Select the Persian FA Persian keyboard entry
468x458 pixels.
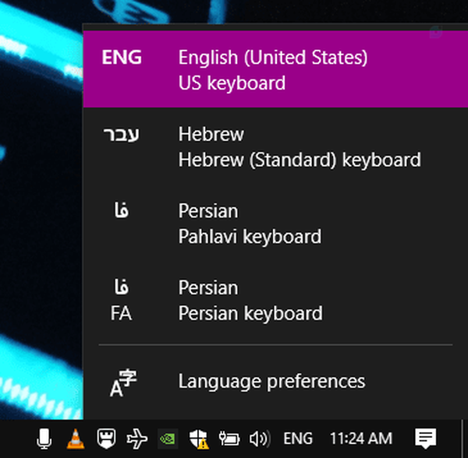[275, 300]
